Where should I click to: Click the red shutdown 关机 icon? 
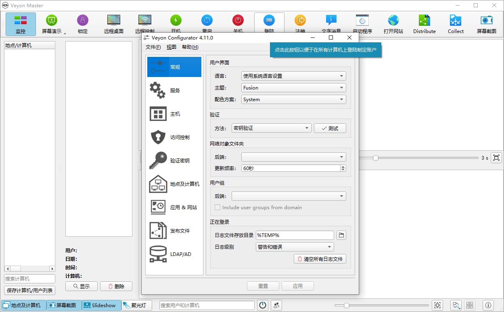(x=238, y=20)
